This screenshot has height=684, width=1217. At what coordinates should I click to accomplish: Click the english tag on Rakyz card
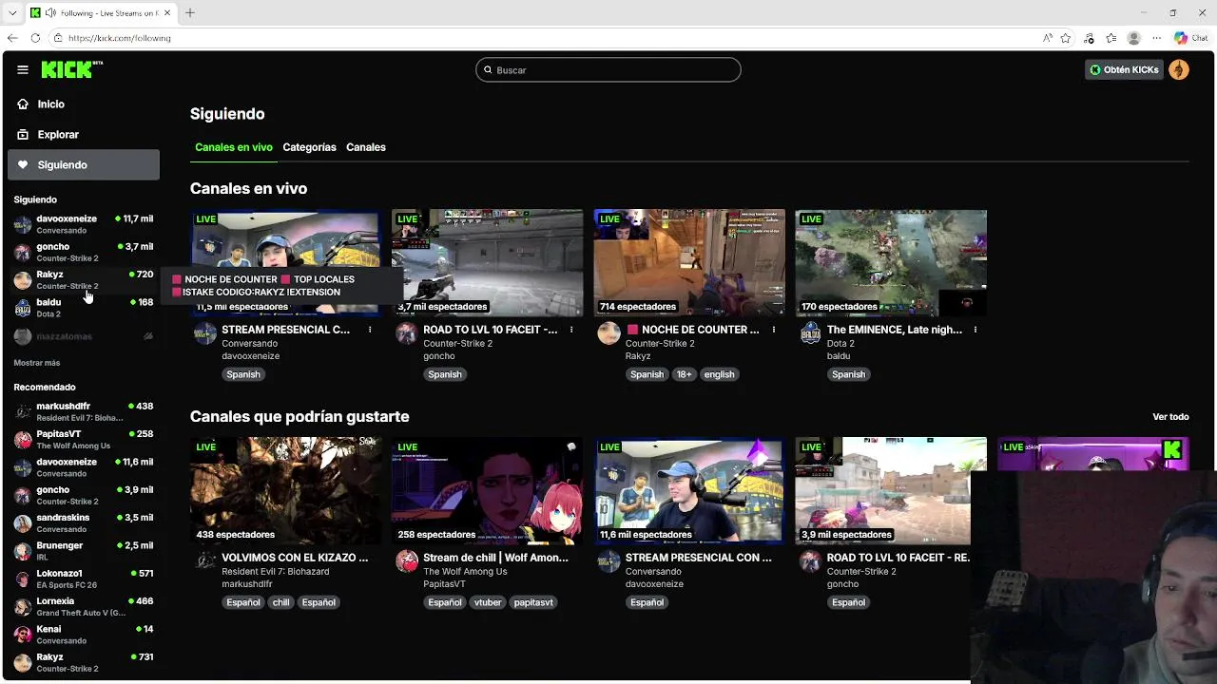719,374
